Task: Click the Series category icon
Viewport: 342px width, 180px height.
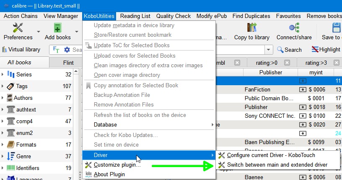Action: coord(11,74)
